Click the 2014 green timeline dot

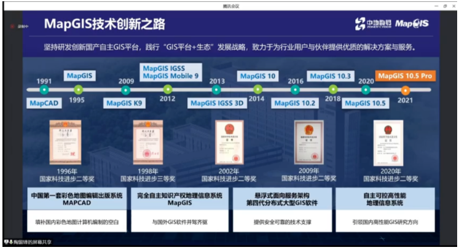pyautogui.click(x=257, y=89)
